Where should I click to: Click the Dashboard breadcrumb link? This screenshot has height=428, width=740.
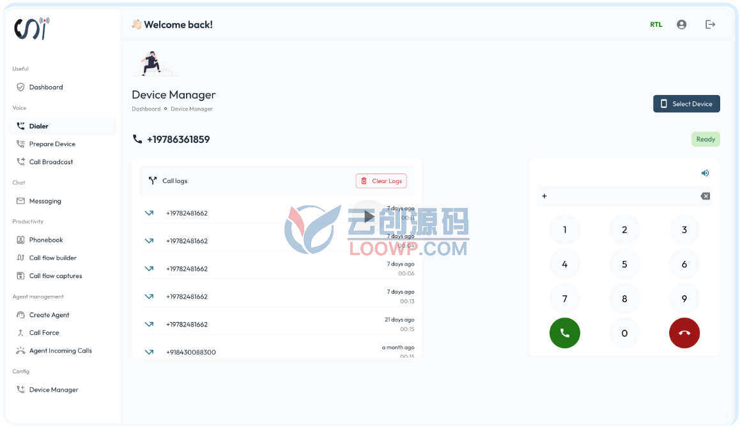click(x=146, y=109)
